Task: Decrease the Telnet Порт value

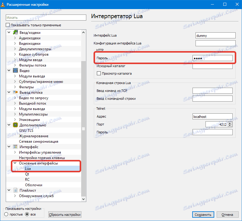Action: tap(230, 125)
